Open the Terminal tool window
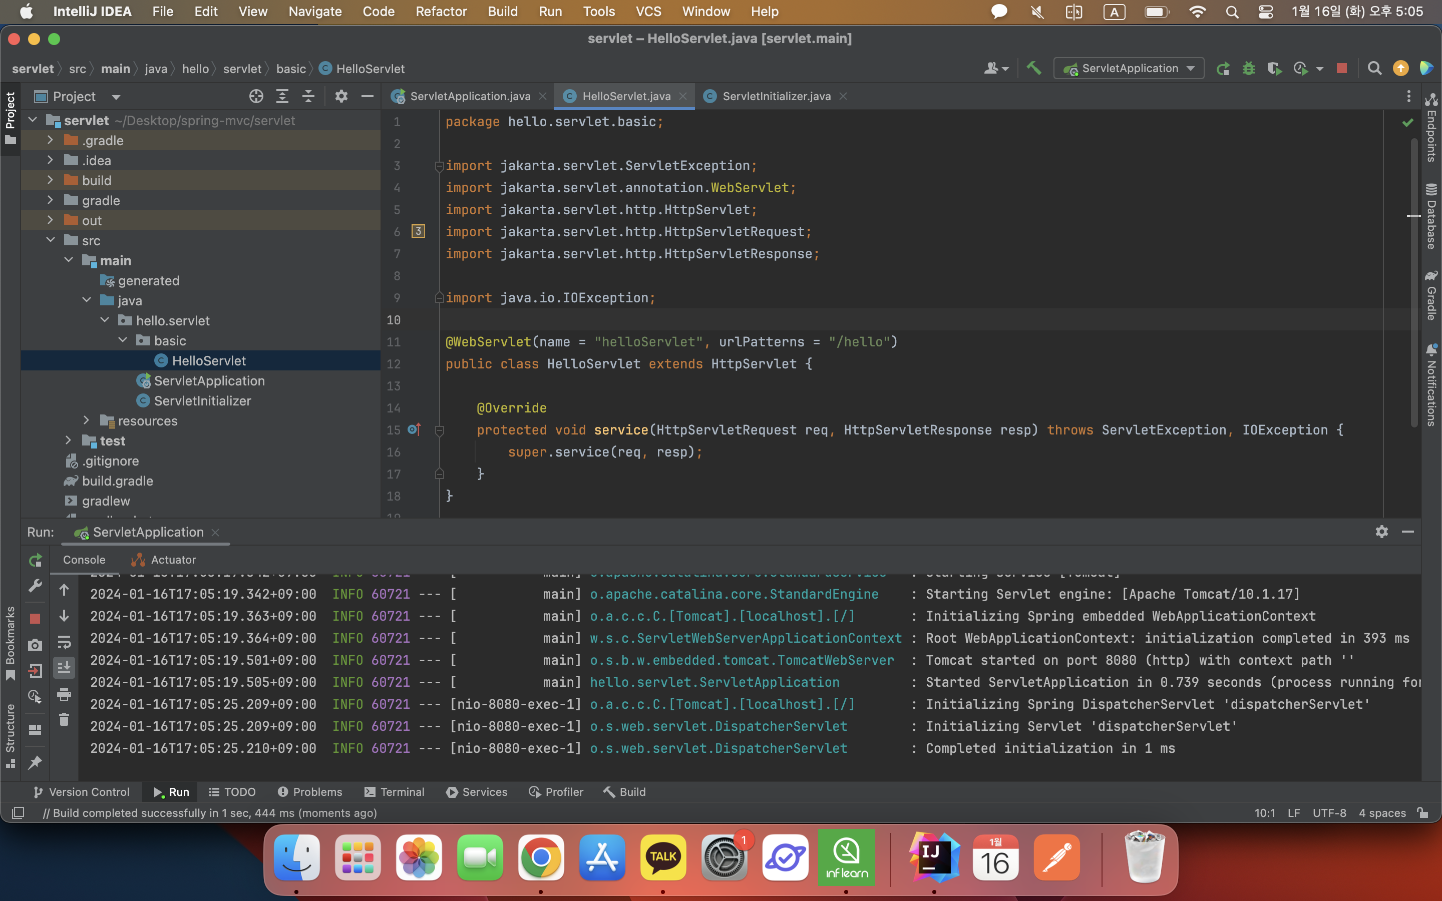1442x901 pixels. (x=394, y=792)
